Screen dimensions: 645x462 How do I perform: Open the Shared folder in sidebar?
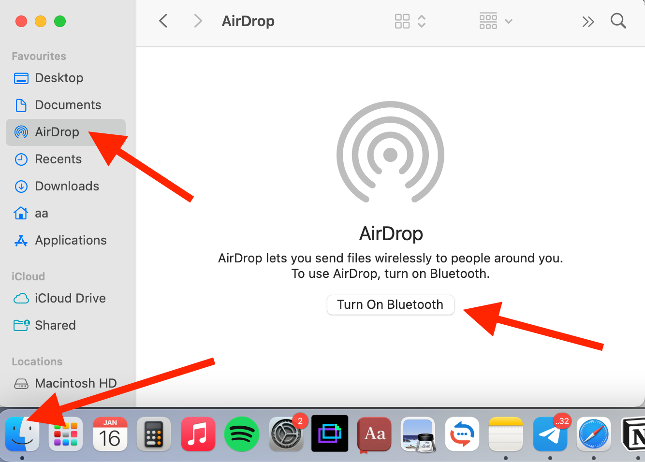(66, 325)
